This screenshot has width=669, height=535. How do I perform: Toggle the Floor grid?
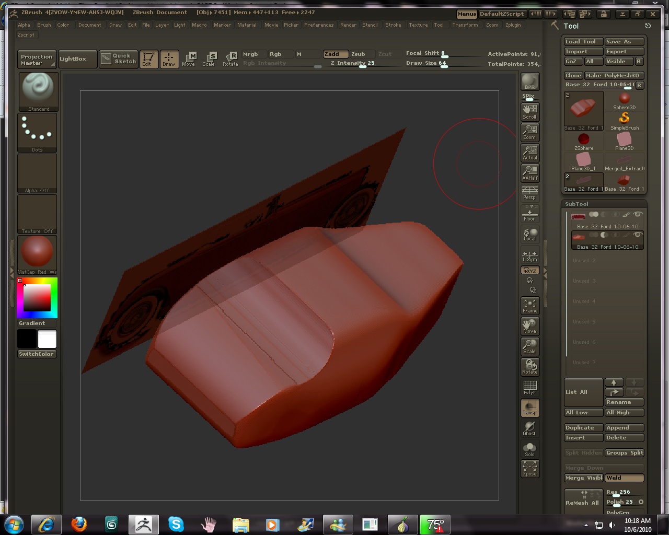(x=530, y=213)
